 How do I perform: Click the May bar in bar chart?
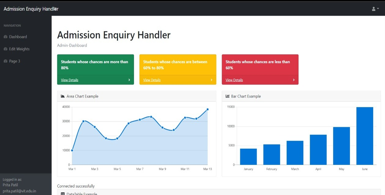(x=342, y=146)
